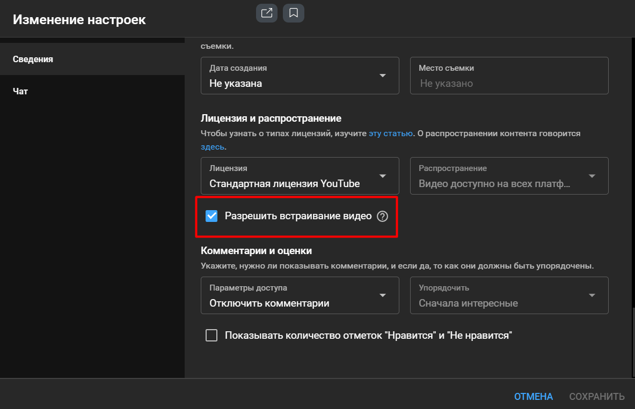Click the 'Распространение' dropdown arrow
Screen dimensions: 635x409
click(592, 176)
